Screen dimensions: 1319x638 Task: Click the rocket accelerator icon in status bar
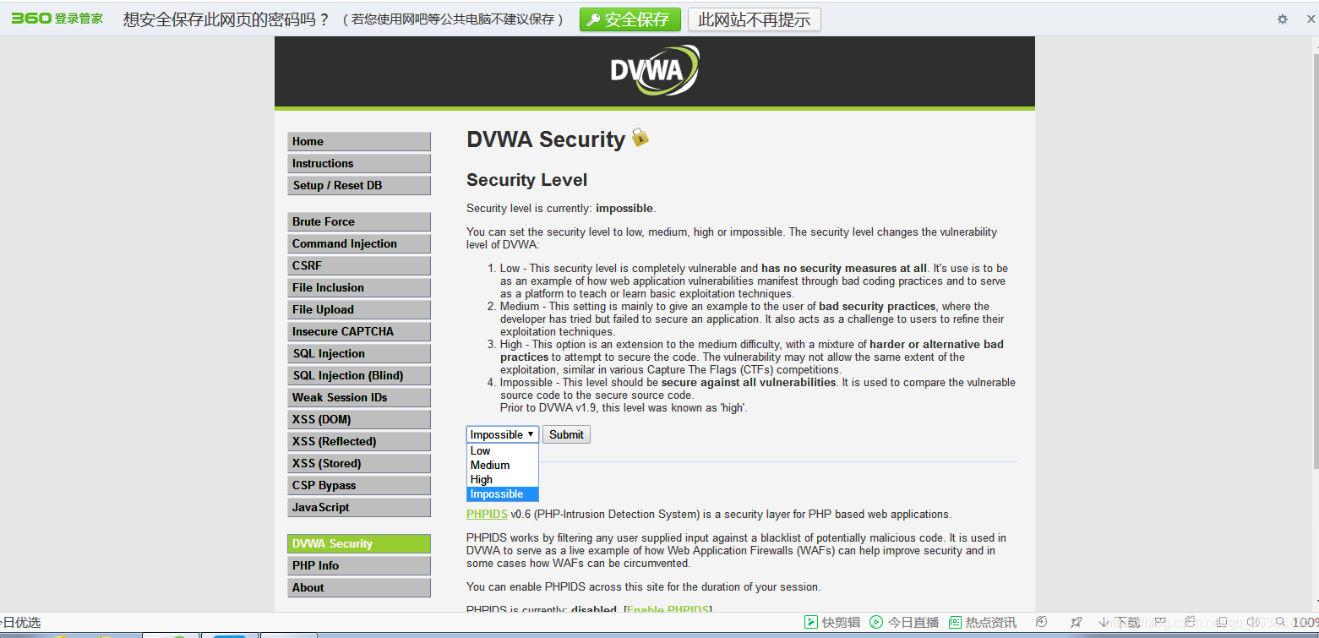pos(1076,622)
